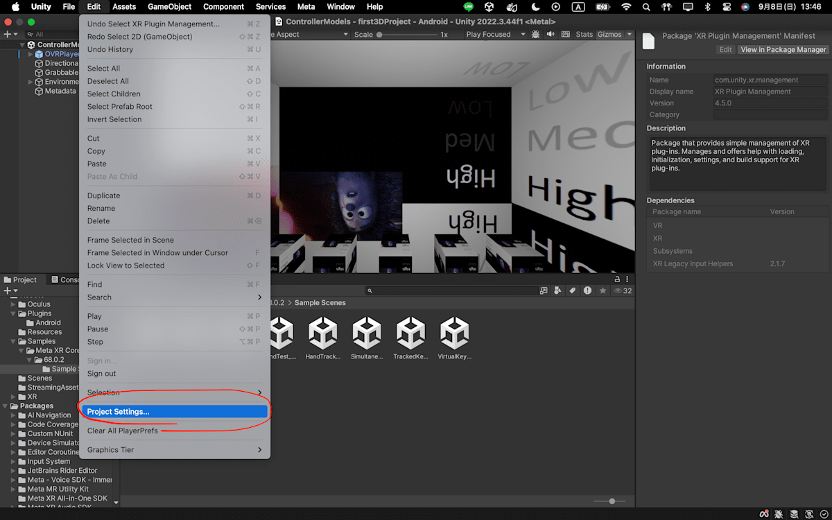Click Edit button in package manifest Inspector
The width and height of the screenshot is (832, 520).
click(725, 50)
